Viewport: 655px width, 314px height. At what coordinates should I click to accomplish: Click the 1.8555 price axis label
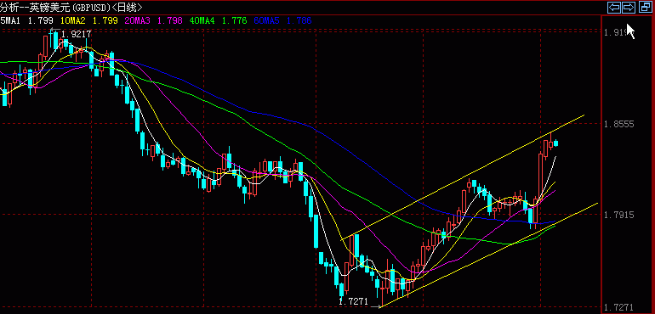click(618, 124)
